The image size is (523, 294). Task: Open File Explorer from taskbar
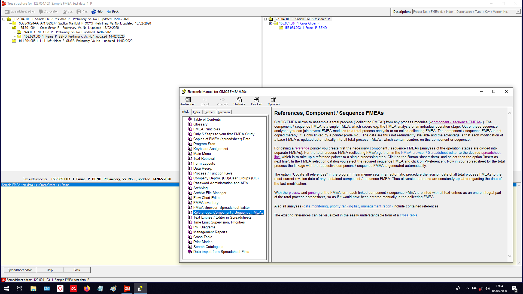pos(33,289)
